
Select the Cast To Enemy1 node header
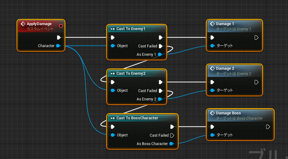[137, 29]
